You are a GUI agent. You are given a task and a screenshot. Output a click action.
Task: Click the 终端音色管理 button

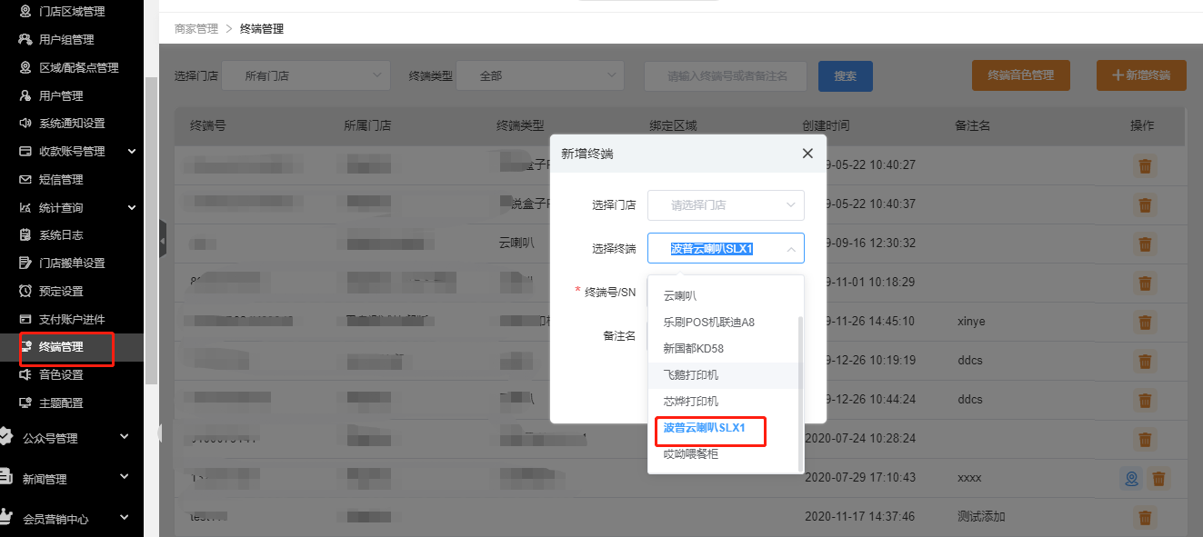(1020, 76)
